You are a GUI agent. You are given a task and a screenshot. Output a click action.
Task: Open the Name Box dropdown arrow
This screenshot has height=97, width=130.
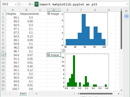pyautogui.click(x=16, y=4)
